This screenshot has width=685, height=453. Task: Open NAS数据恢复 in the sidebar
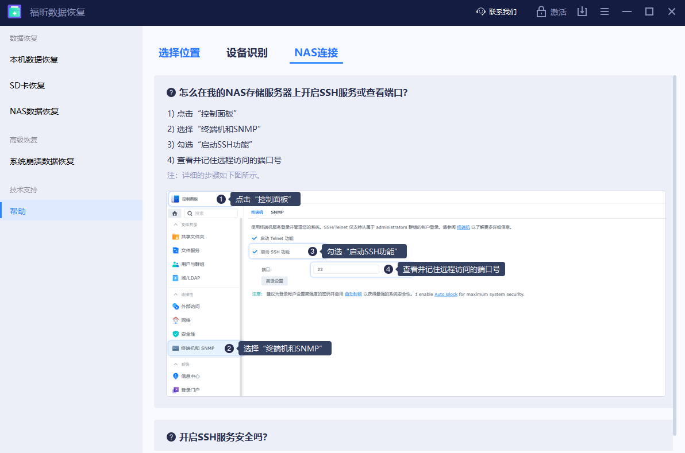(34, 111)
